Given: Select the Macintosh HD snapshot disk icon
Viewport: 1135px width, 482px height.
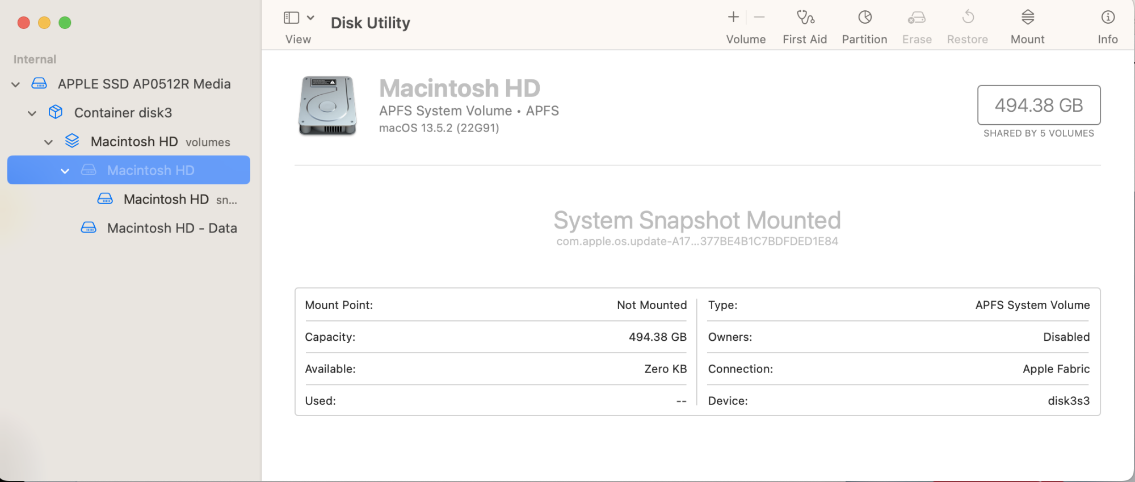Looking at the screenshot, I should coord(105,198).
